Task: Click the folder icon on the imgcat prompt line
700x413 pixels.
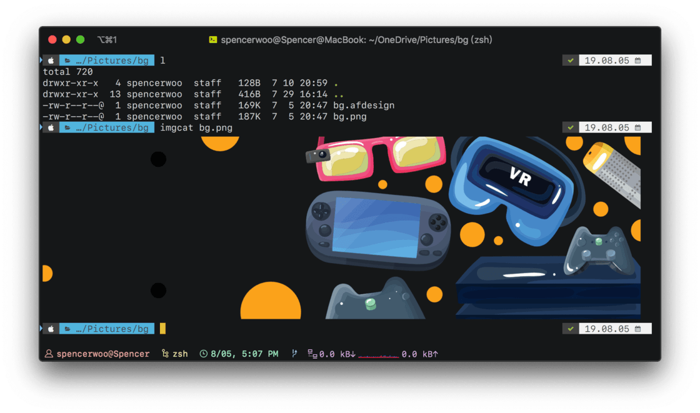Action: tap(67, 128)
